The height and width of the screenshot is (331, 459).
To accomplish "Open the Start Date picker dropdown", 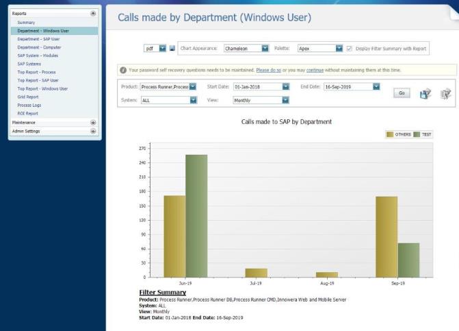I will [286, 87].
